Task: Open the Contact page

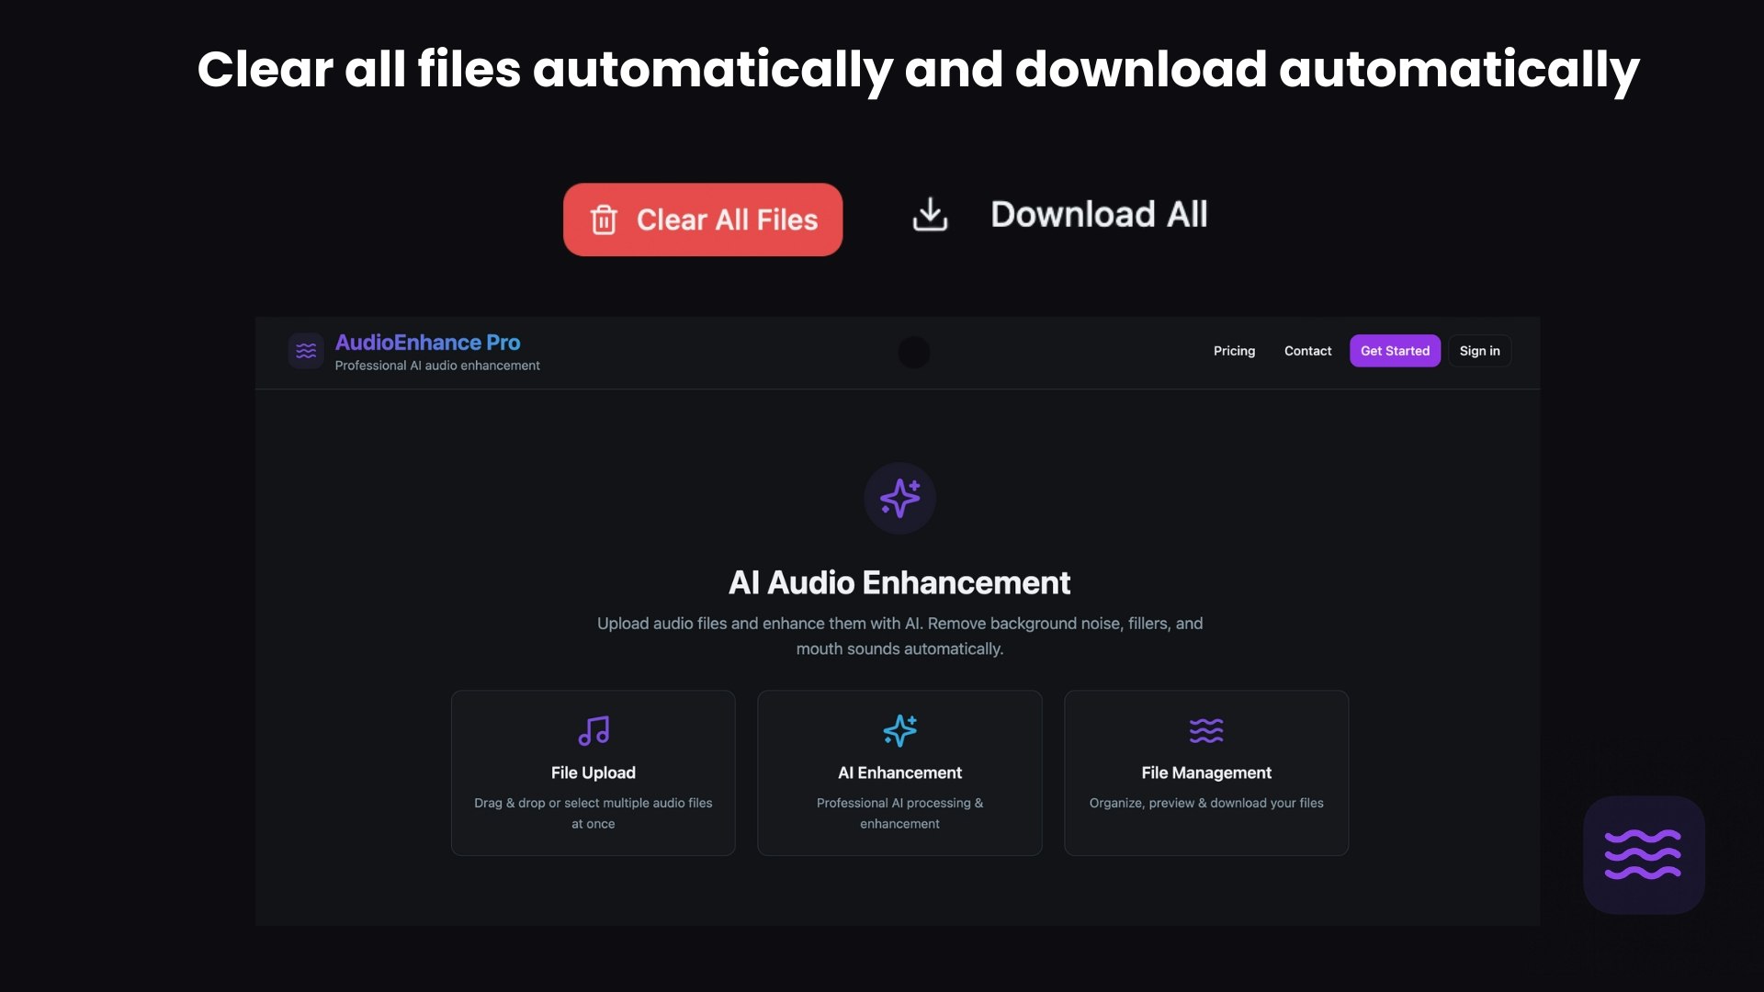Action: (x=1307, y=351)
